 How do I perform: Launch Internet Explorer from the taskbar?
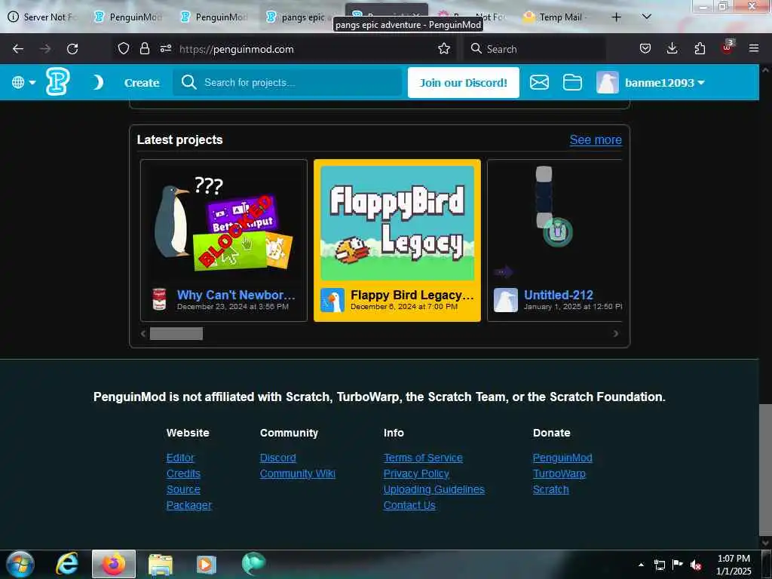click(67, 564)
